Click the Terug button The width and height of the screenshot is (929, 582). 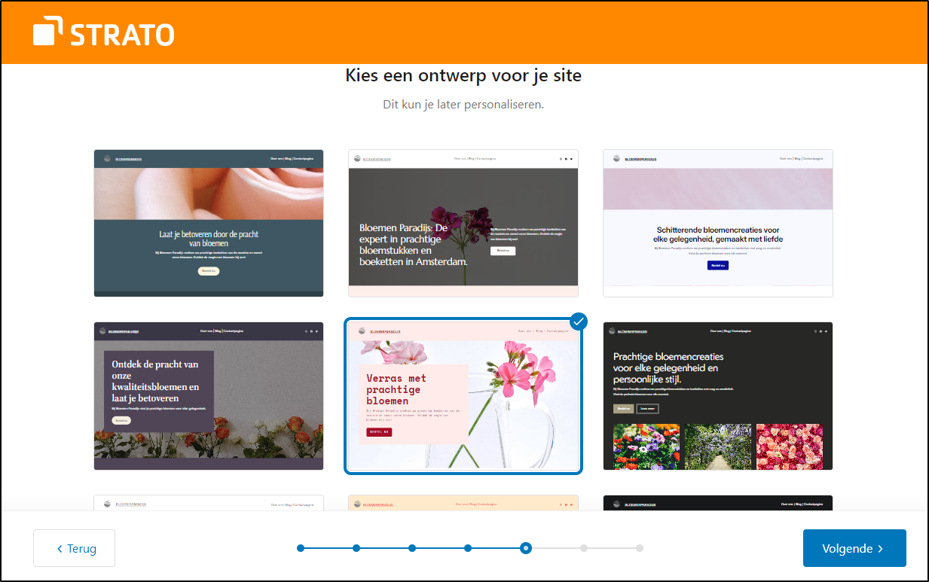pyautogui.click(x=74, y=548)
